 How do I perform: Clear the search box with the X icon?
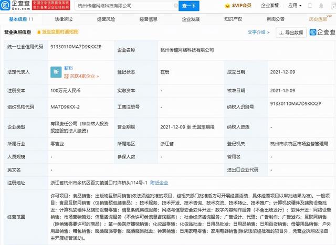coord(175,6)
